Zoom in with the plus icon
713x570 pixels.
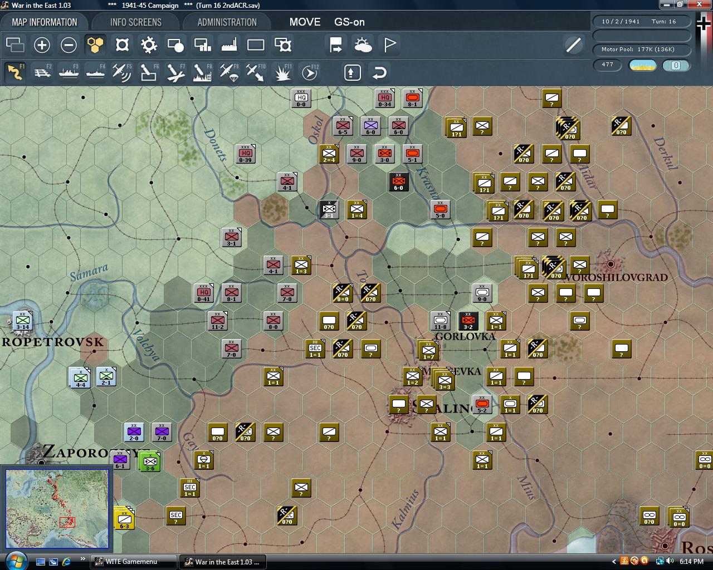tap(42, 45)
